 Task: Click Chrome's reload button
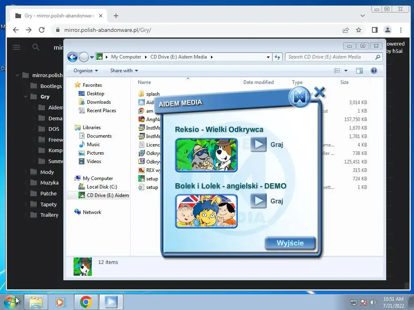click(x=42, y=30)
